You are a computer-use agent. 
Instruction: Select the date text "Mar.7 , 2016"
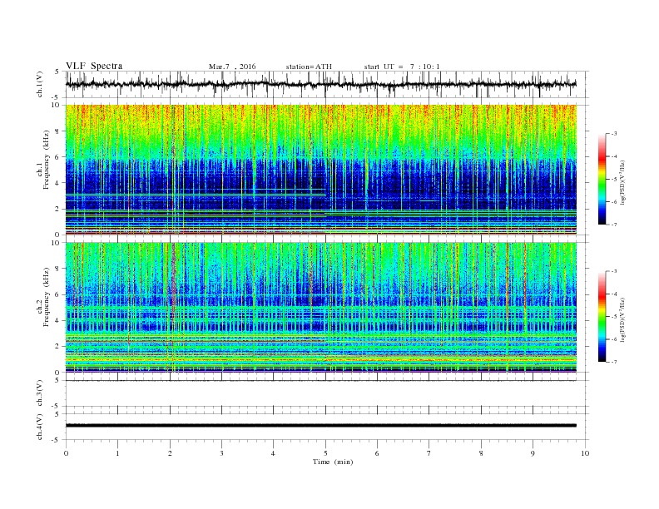(x=232, y=67)
